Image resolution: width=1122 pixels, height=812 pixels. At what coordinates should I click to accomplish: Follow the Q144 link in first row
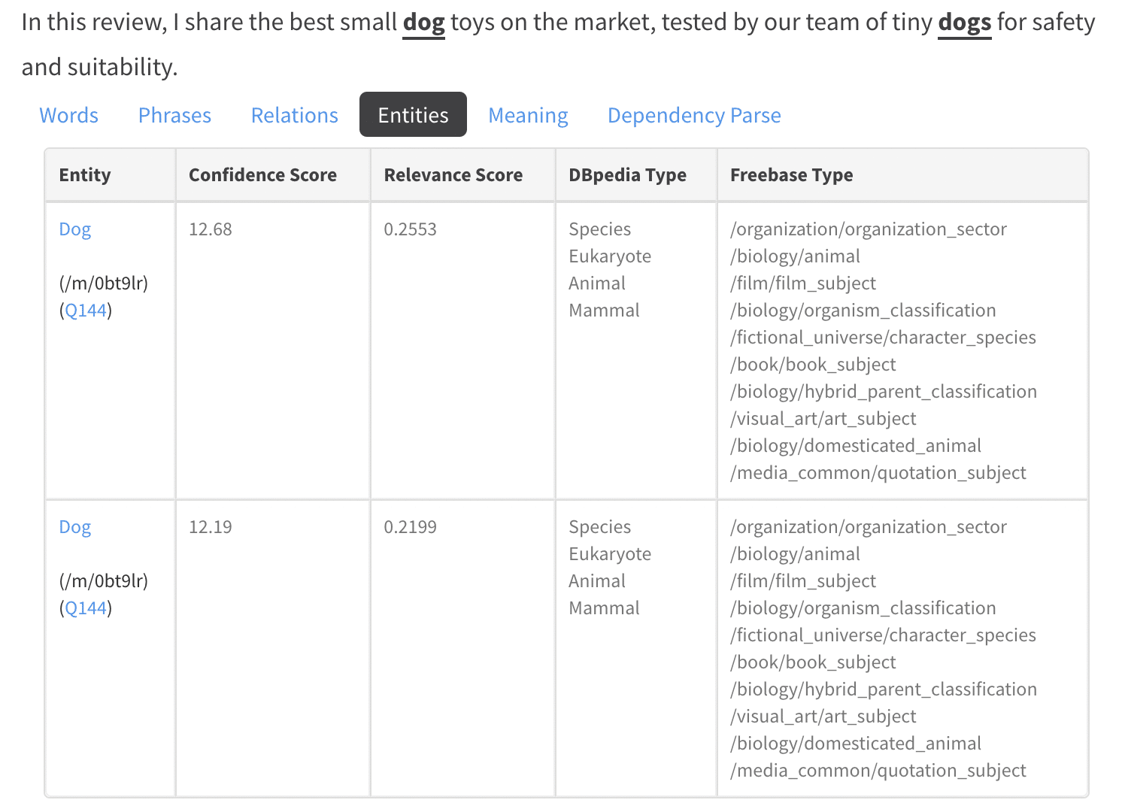coord(86,311)
